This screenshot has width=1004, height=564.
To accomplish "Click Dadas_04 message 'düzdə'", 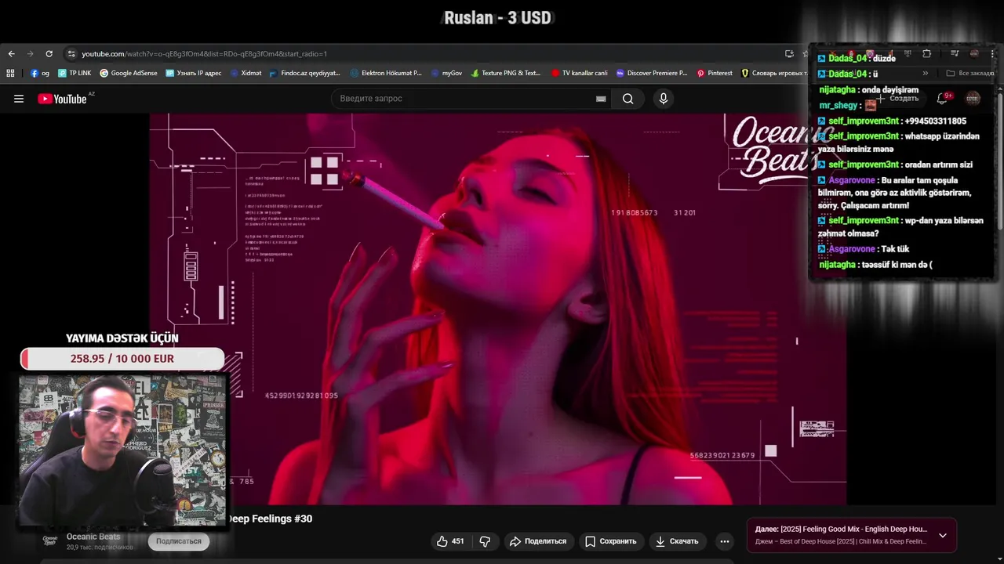I will pyautogui.click(x=857, y=59).
